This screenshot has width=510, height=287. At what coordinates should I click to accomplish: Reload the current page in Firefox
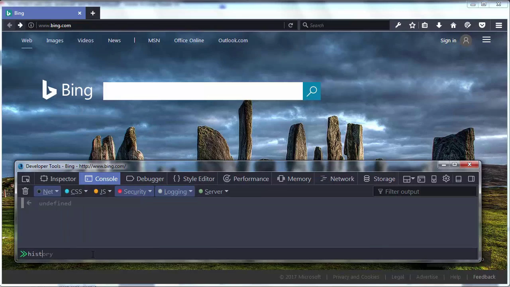pos(291,25)
